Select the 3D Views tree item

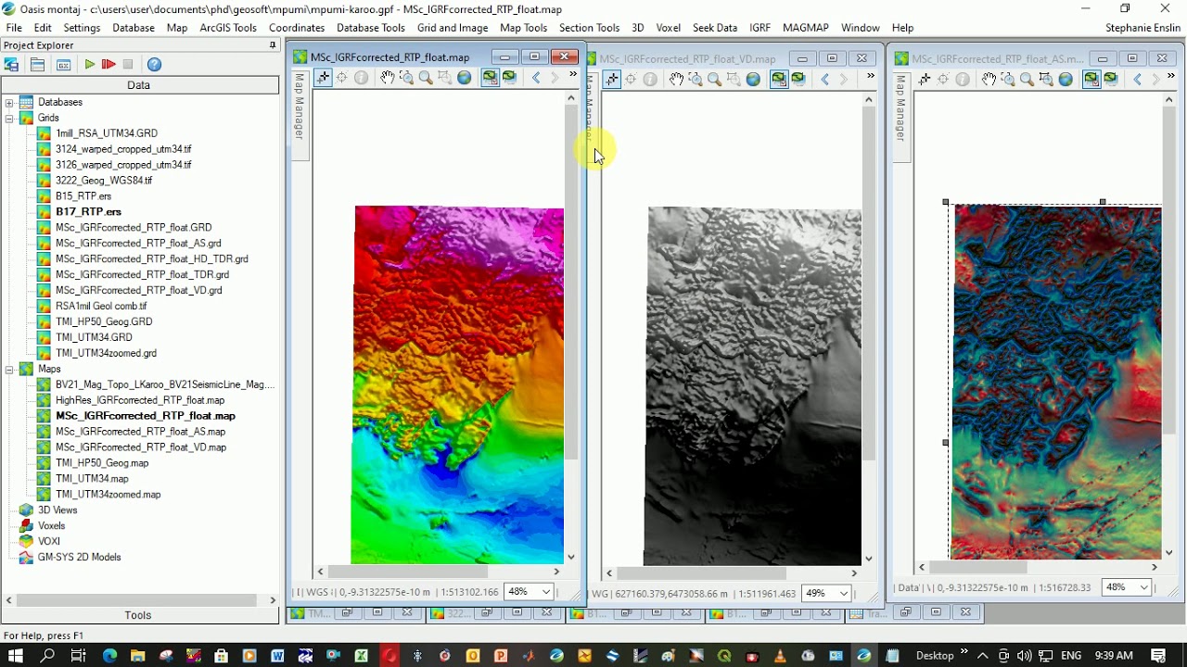(x=57, y=510)
